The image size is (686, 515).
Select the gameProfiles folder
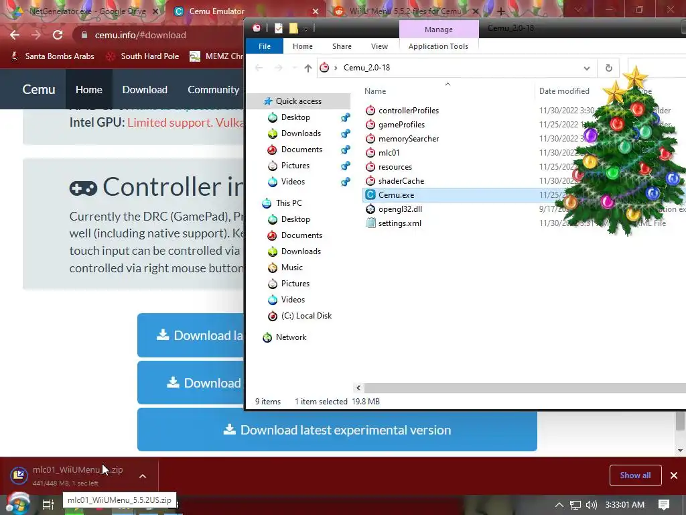[x=401, y=125]
